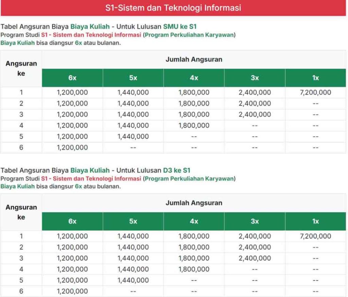Click 1,800,000 in row 4 of SMU ke S1 table

(194, 126)
